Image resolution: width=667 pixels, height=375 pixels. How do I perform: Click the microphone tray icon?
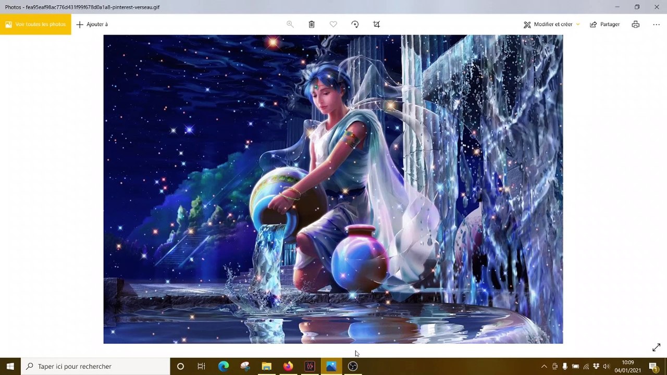pyautogui.click(x=565, y=366)
